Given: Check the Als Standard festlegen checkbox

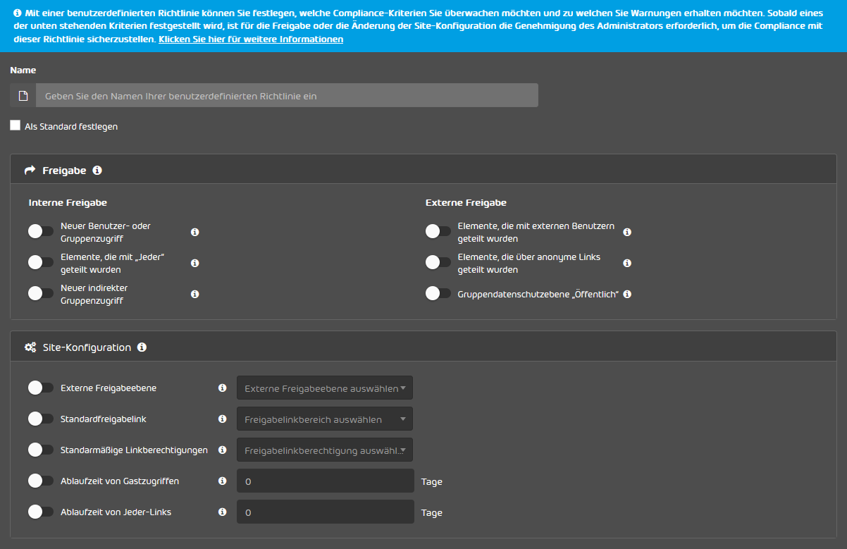Looking at the screenshot, I should click(x=16, y=125).
